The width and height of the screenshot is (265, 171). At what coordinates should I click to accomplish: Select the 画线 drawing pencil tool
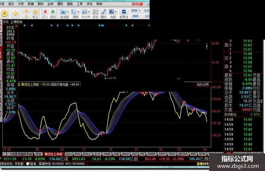(103, 13)
